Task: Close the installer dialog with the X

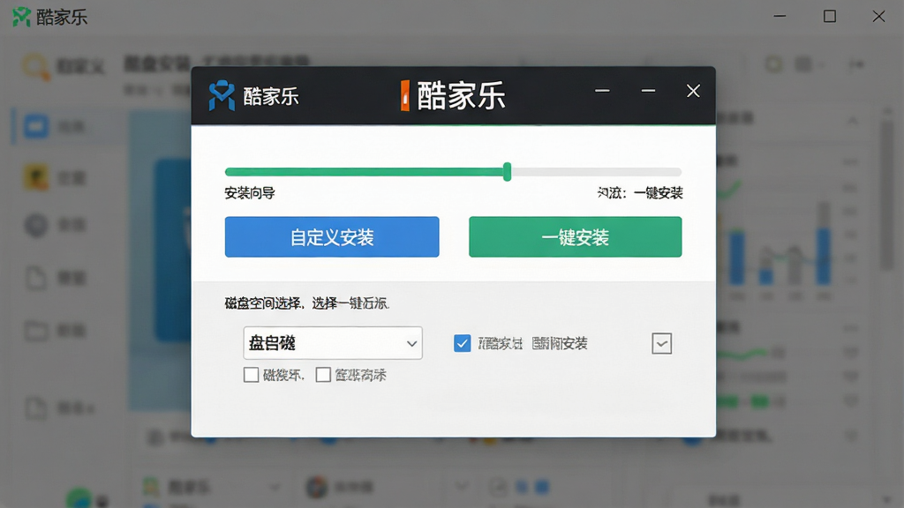Action: (x=693, y=91)
